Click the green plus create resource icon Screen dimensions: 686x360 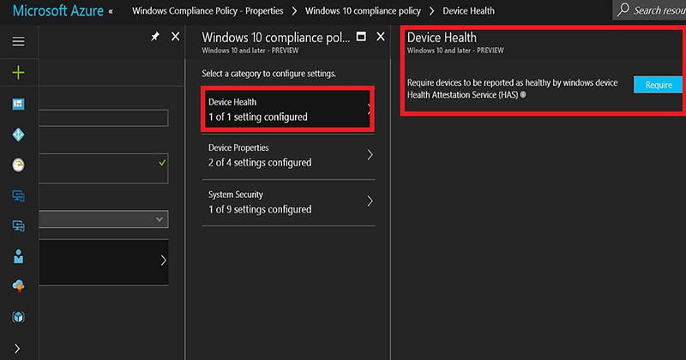[x=18, y=73]
